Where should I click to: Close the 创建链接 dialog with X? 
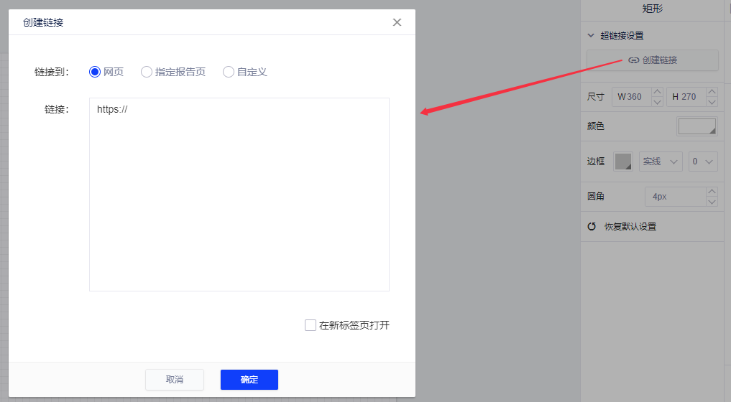(397, 22)
